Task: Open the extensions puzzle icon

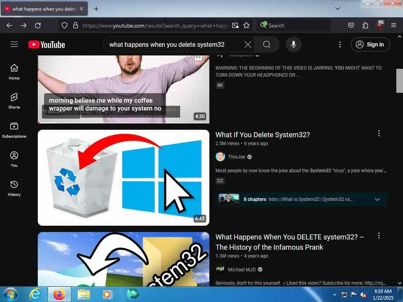Action: pyautogui.click(x=365, y=26)
